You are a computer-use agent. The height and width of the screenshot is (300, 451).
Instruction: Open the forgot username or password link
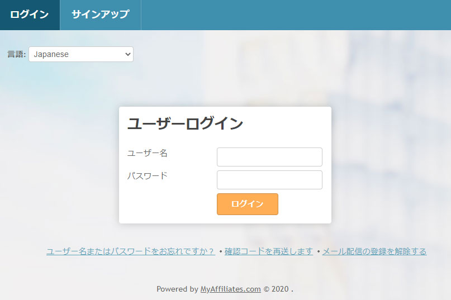(x=131, y=251)
